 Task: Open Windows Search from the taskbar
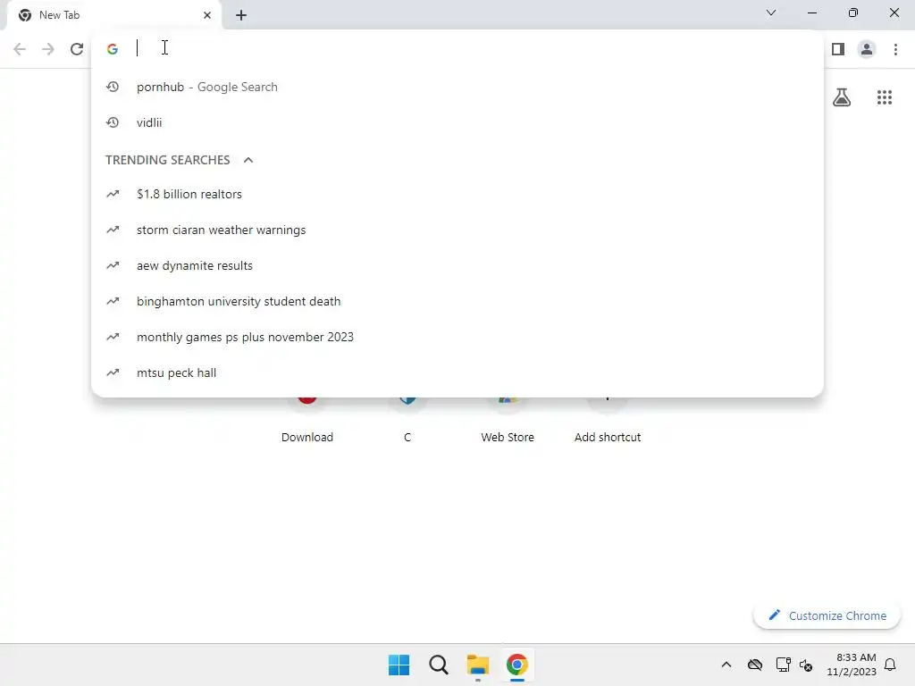[x=438, y=665]
